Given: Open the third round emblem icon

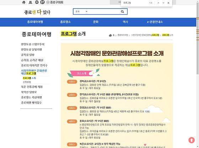Looking at the screenshot, I should click(x=37, y=2).
